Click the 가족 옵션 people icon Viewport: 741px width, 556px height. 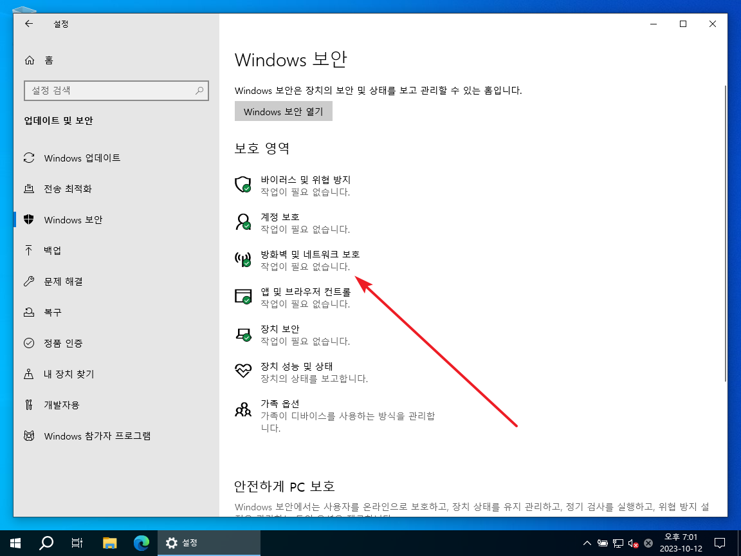coord(243,409)
